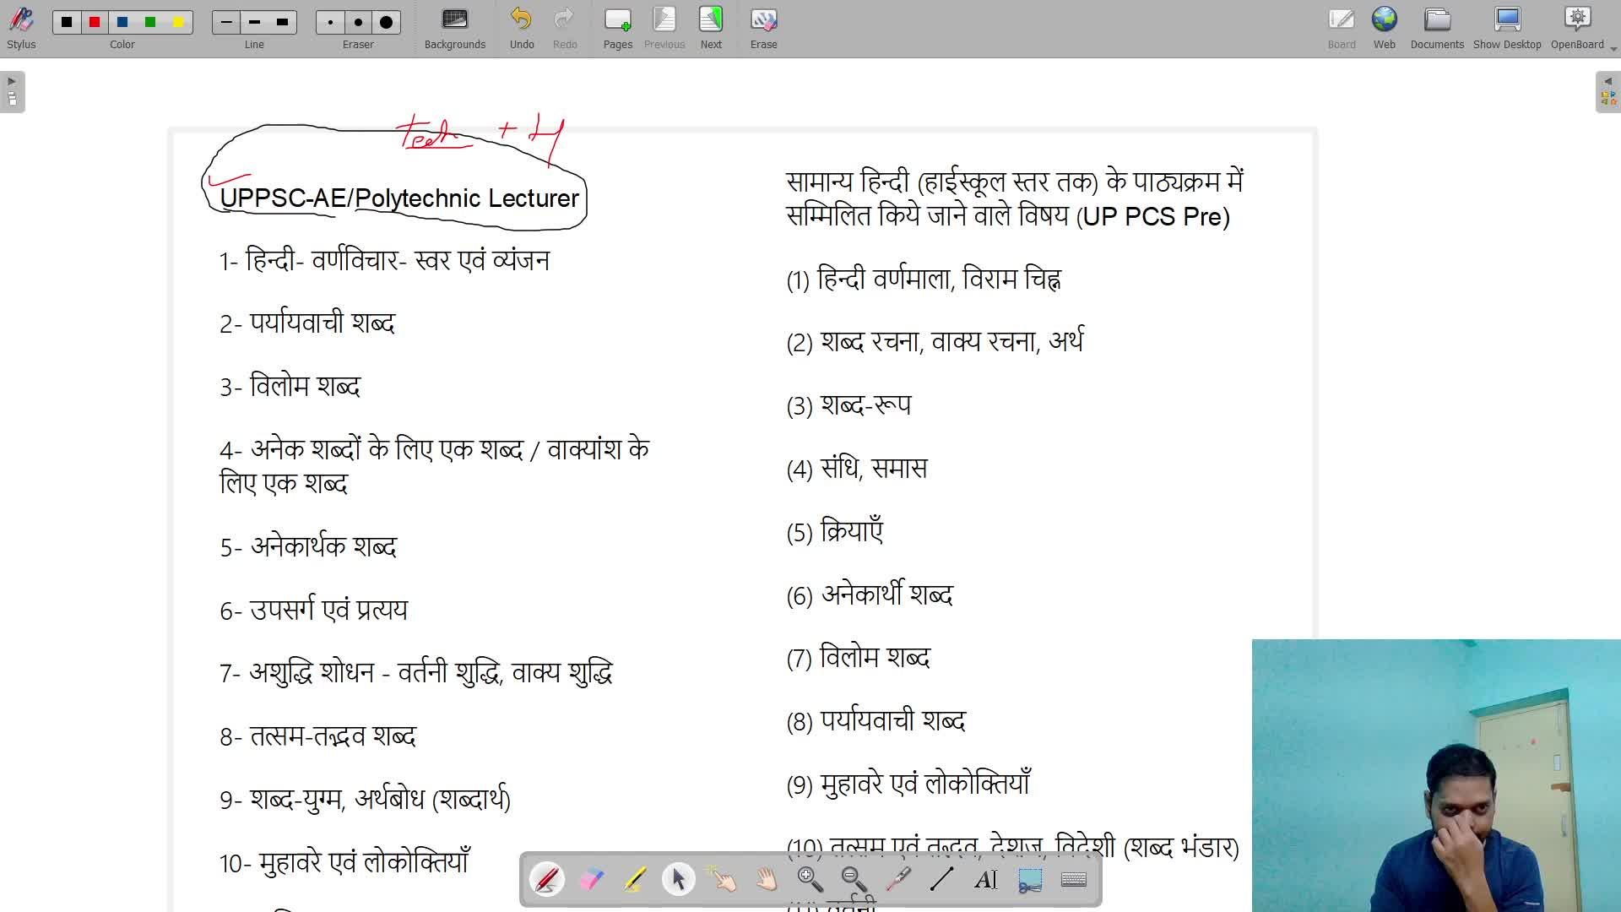1621x912 pixels.
Task: Choose the yellow pen color
Action: [178, 22]
